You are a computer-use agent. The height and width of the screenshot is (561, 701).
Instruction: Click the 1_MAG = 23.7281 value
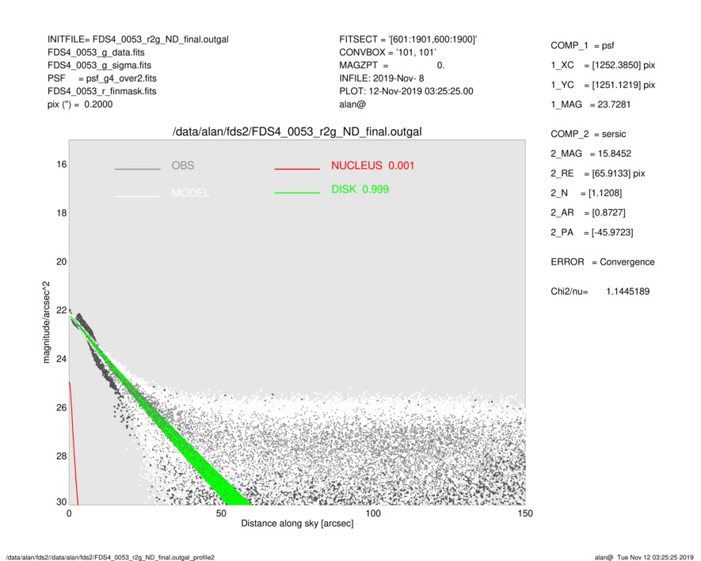point(591,105)
